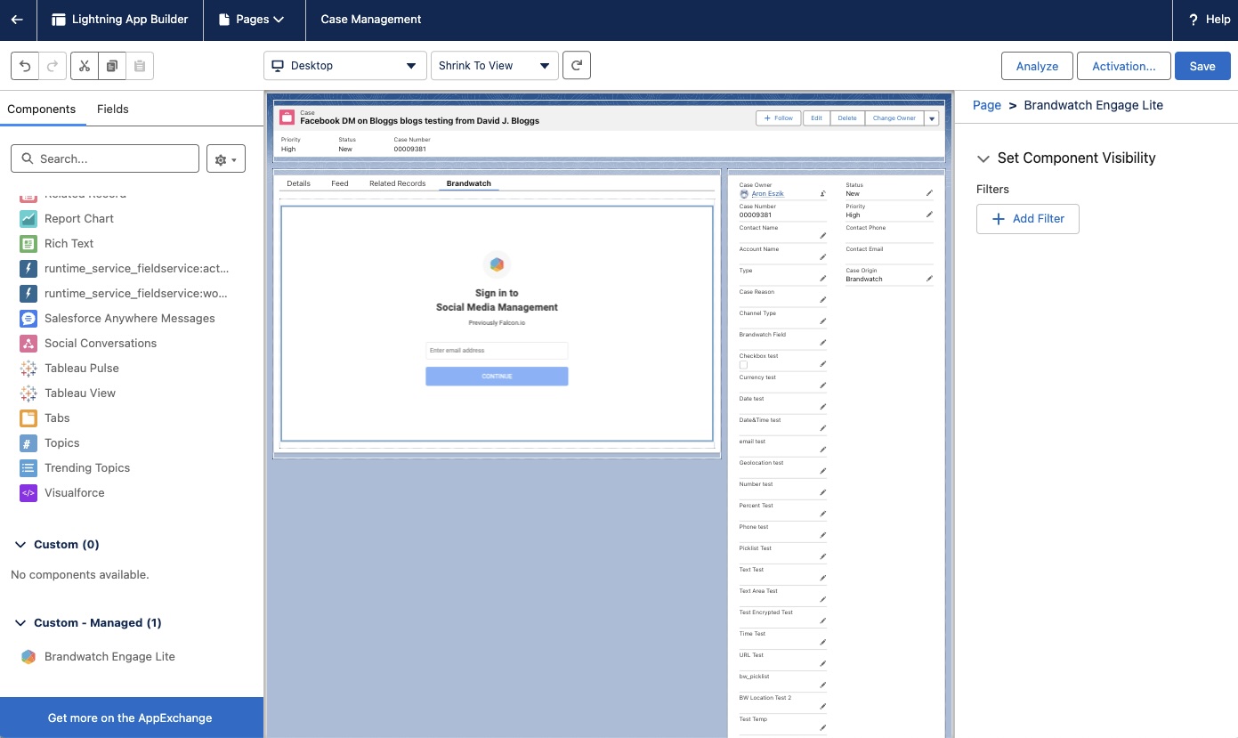Click edit pencil next to Status field
This screenshot has width=1238, height=738.
[x=929, y=193]
